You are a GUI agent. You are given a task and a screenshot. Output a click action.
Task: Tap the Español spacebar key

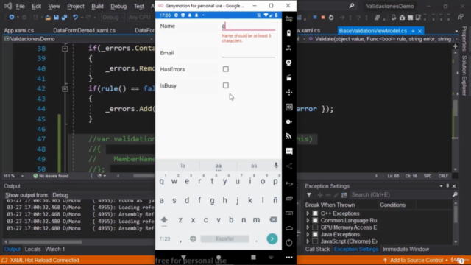pos(224,239)
